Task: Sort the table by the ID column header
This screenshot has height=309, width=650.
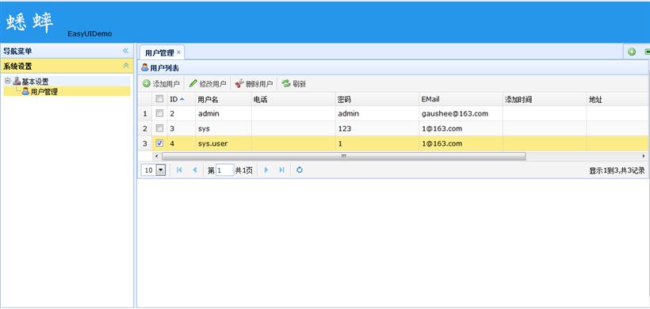Action: coord(181,99)
